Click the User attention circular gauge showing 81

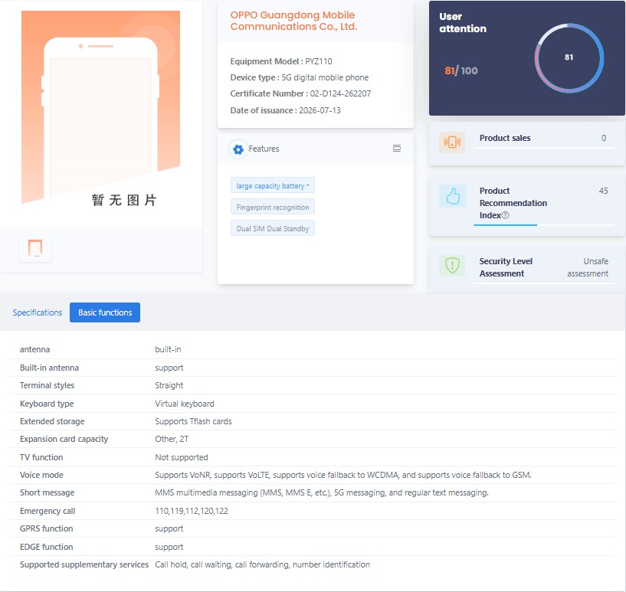[569, 58]
